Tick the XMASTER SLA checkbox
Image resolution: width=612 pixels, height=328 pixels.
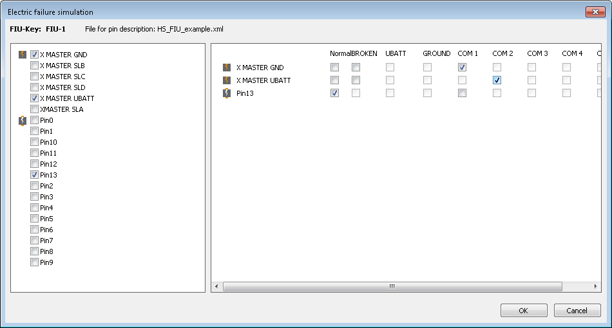[x=34, y=109]
